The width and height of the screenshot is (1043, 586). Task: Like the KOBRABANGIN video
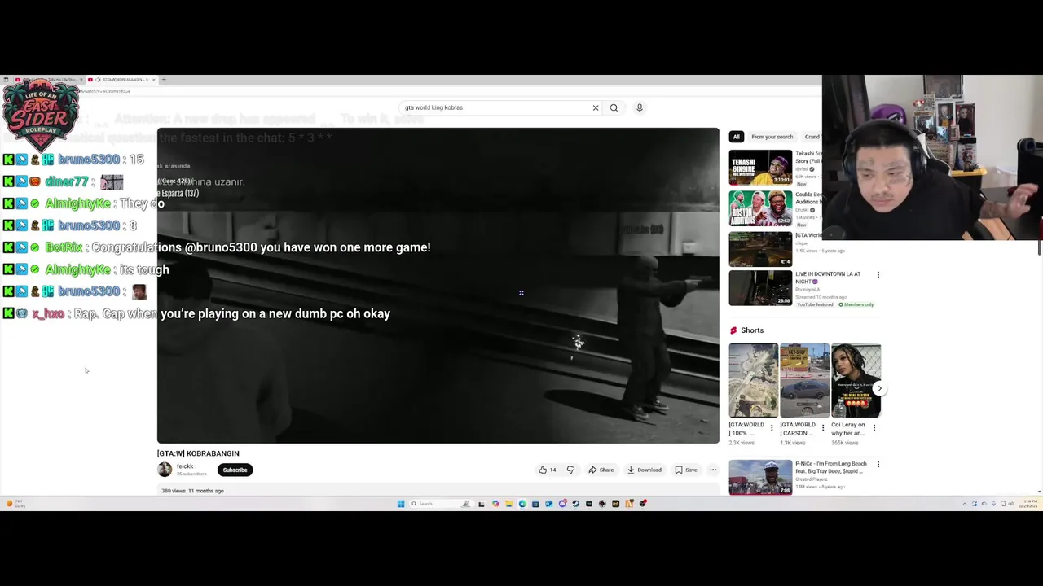point(547,470)
